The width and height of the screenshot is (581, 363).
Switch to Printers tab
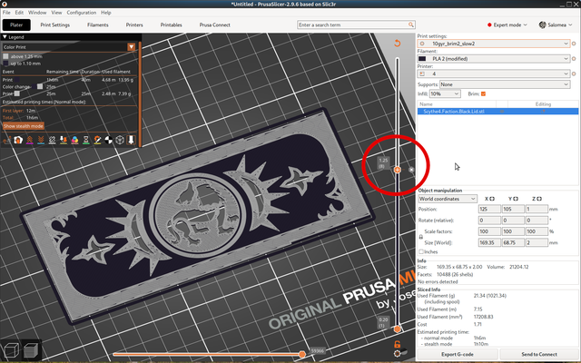coord(134,25)
